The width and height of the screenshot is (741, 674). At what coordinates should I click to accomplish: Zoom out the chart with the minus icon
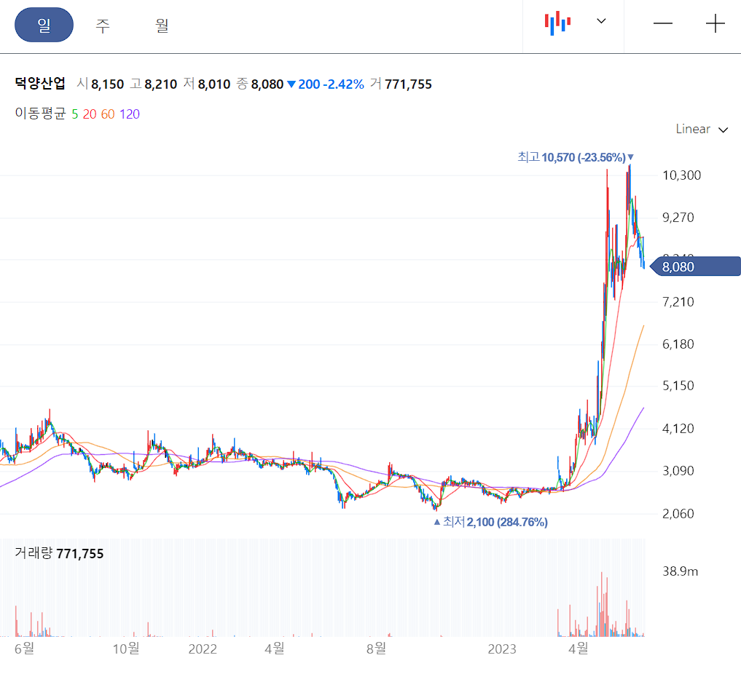coord(662,23)
